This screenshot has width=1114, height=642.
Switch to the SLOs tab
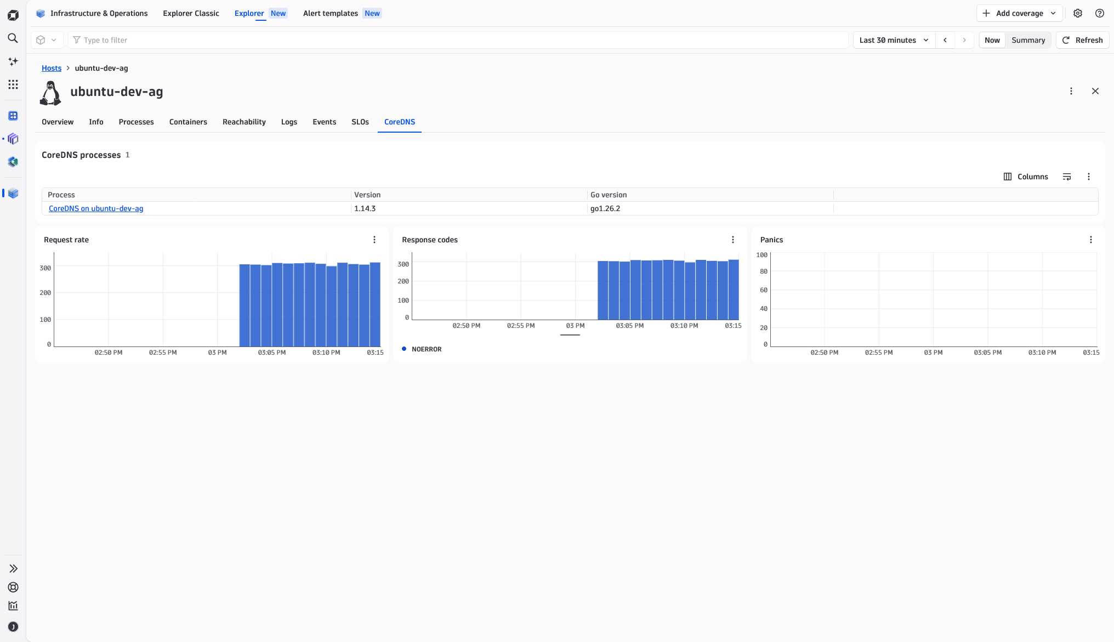point(360,122)
